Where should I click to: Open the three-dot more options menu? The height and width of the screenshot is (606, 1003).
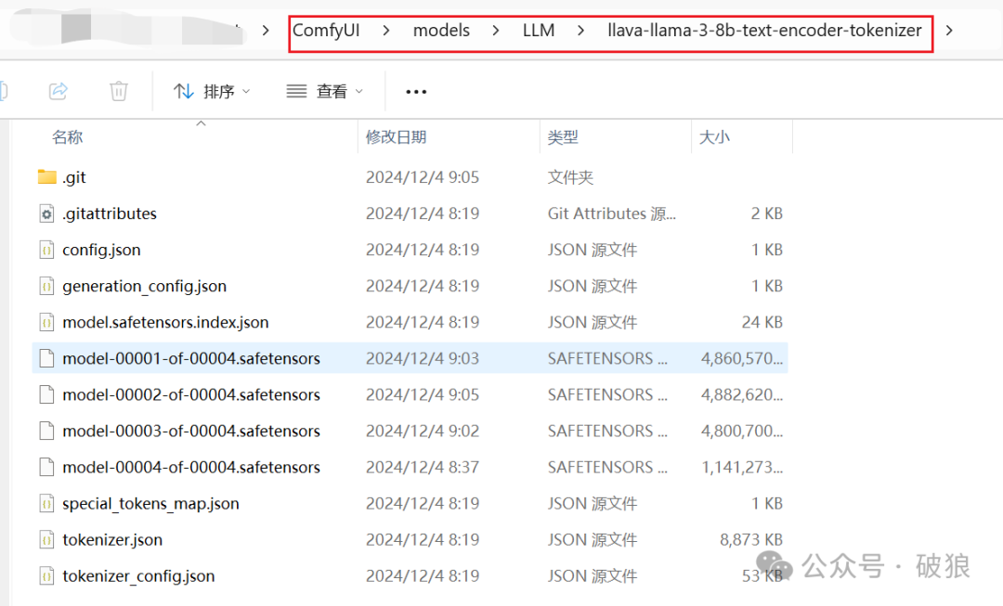pos(416,92)
